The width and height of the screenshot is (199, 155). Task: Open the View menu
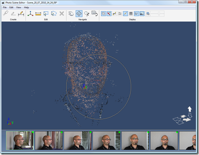coord(19,7)
